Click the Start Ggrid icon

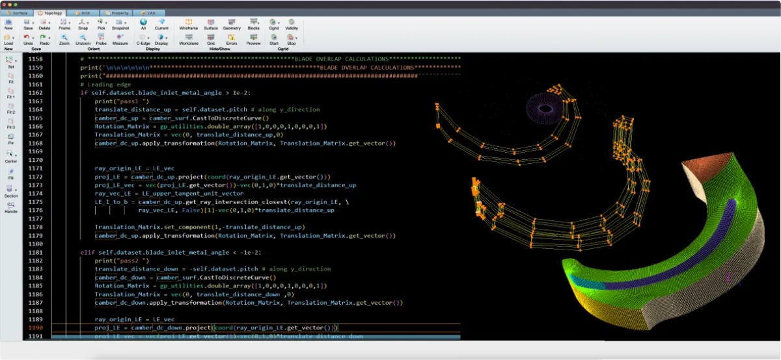[x=273, y=37]
